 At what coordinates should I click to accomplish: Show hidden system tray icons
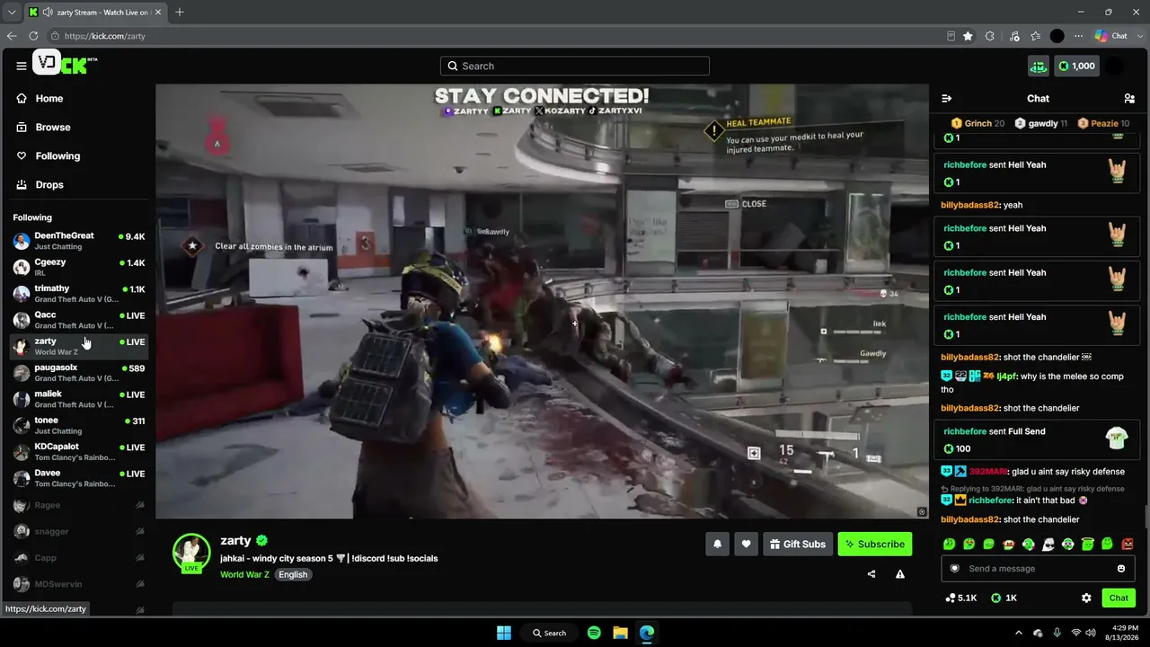1018,633
